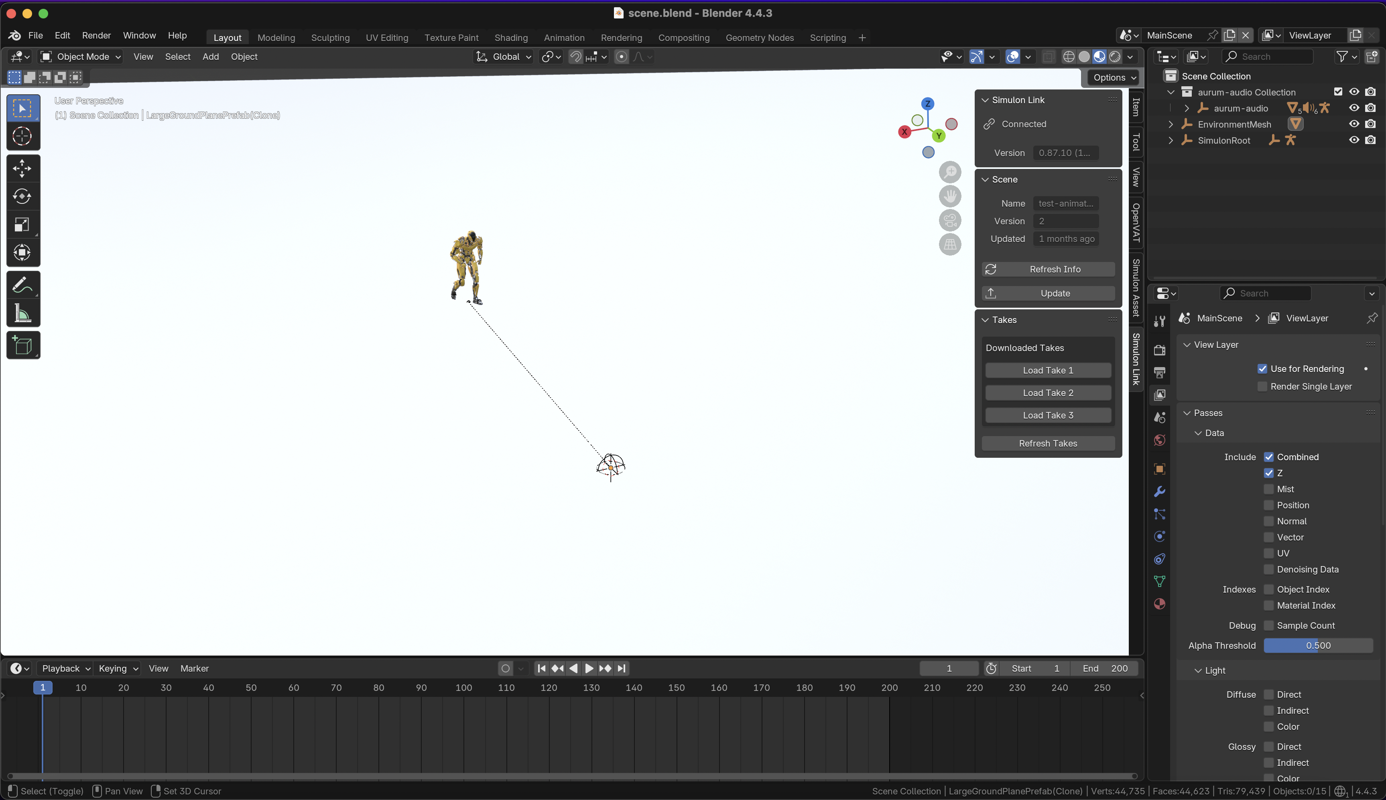Open the Modifiers wrench properties tab
The width and height of the screenshot is (1386, 800).
click(1160, 491)
